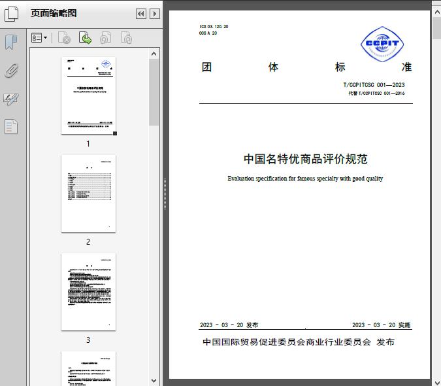Rotate pages counterclockwise icon
Screen dimensions: 441x386
pyautogui.click(x=105, y=38)
